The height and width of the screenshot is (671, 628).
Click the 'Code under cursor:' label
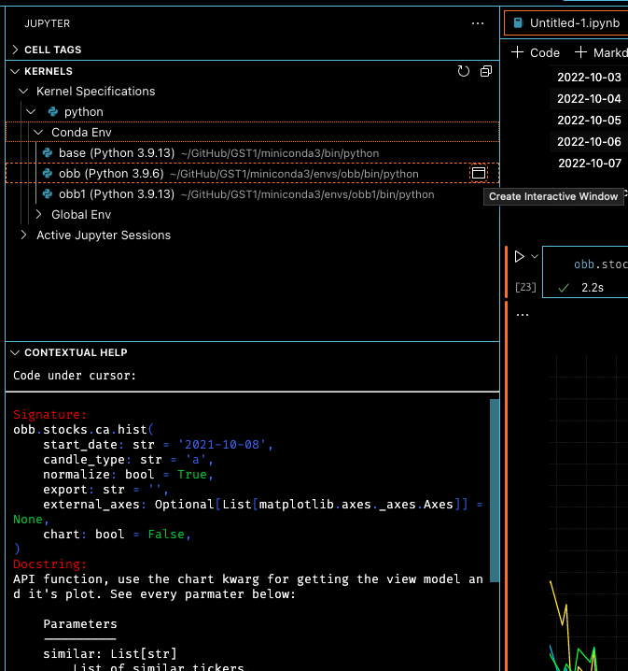point(75,376)
